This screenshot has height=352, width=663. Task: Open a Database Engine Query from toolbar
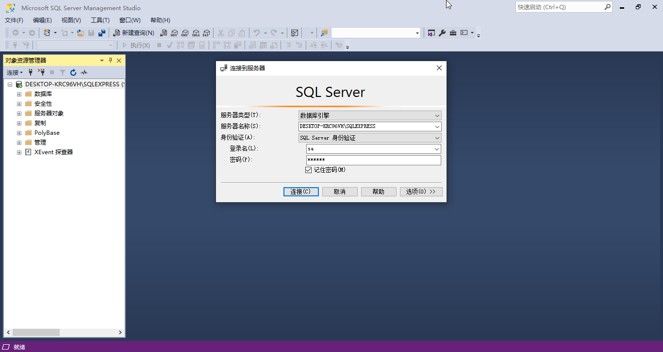pyautogui.click(x=164, y=33)
